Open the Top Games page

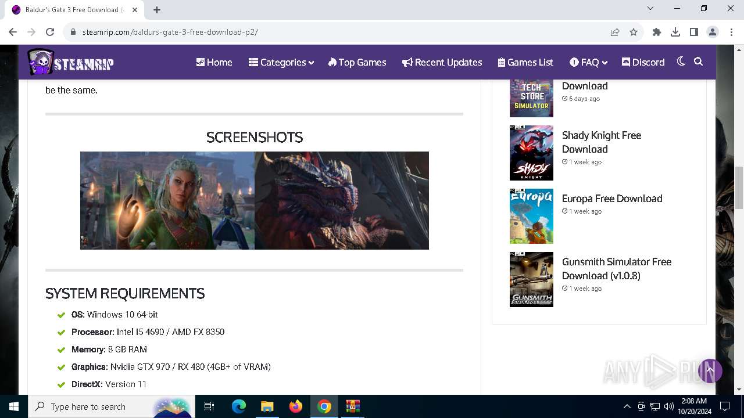click(357, 62)
